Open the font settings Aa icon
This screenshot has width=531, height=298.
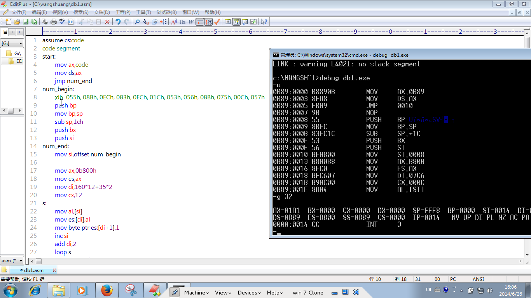click(174, 22)
